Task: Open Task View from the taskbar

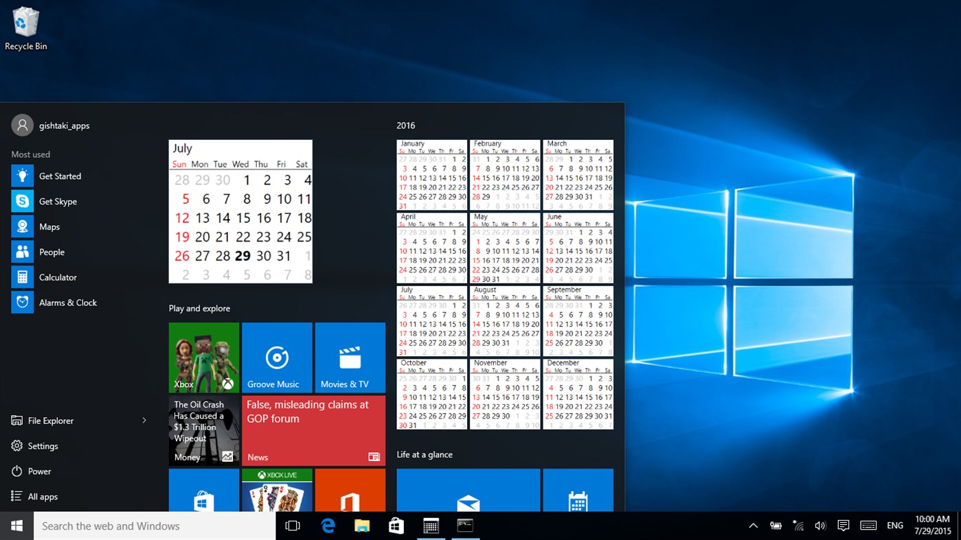Action: [x=293, y=525]
